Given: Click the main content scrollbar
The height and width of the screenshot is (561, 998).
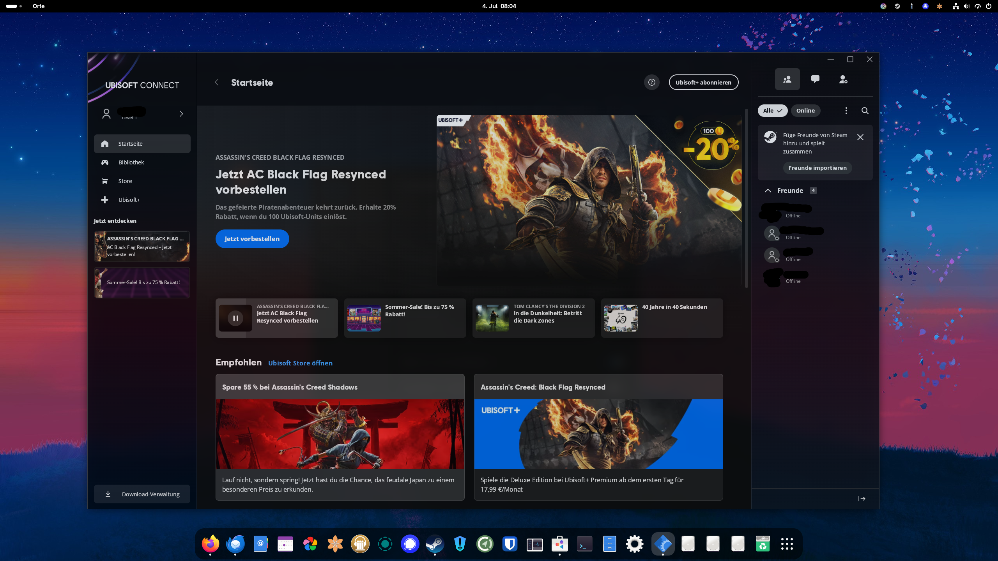Looking at the screenshot, I should coord(746,199).
